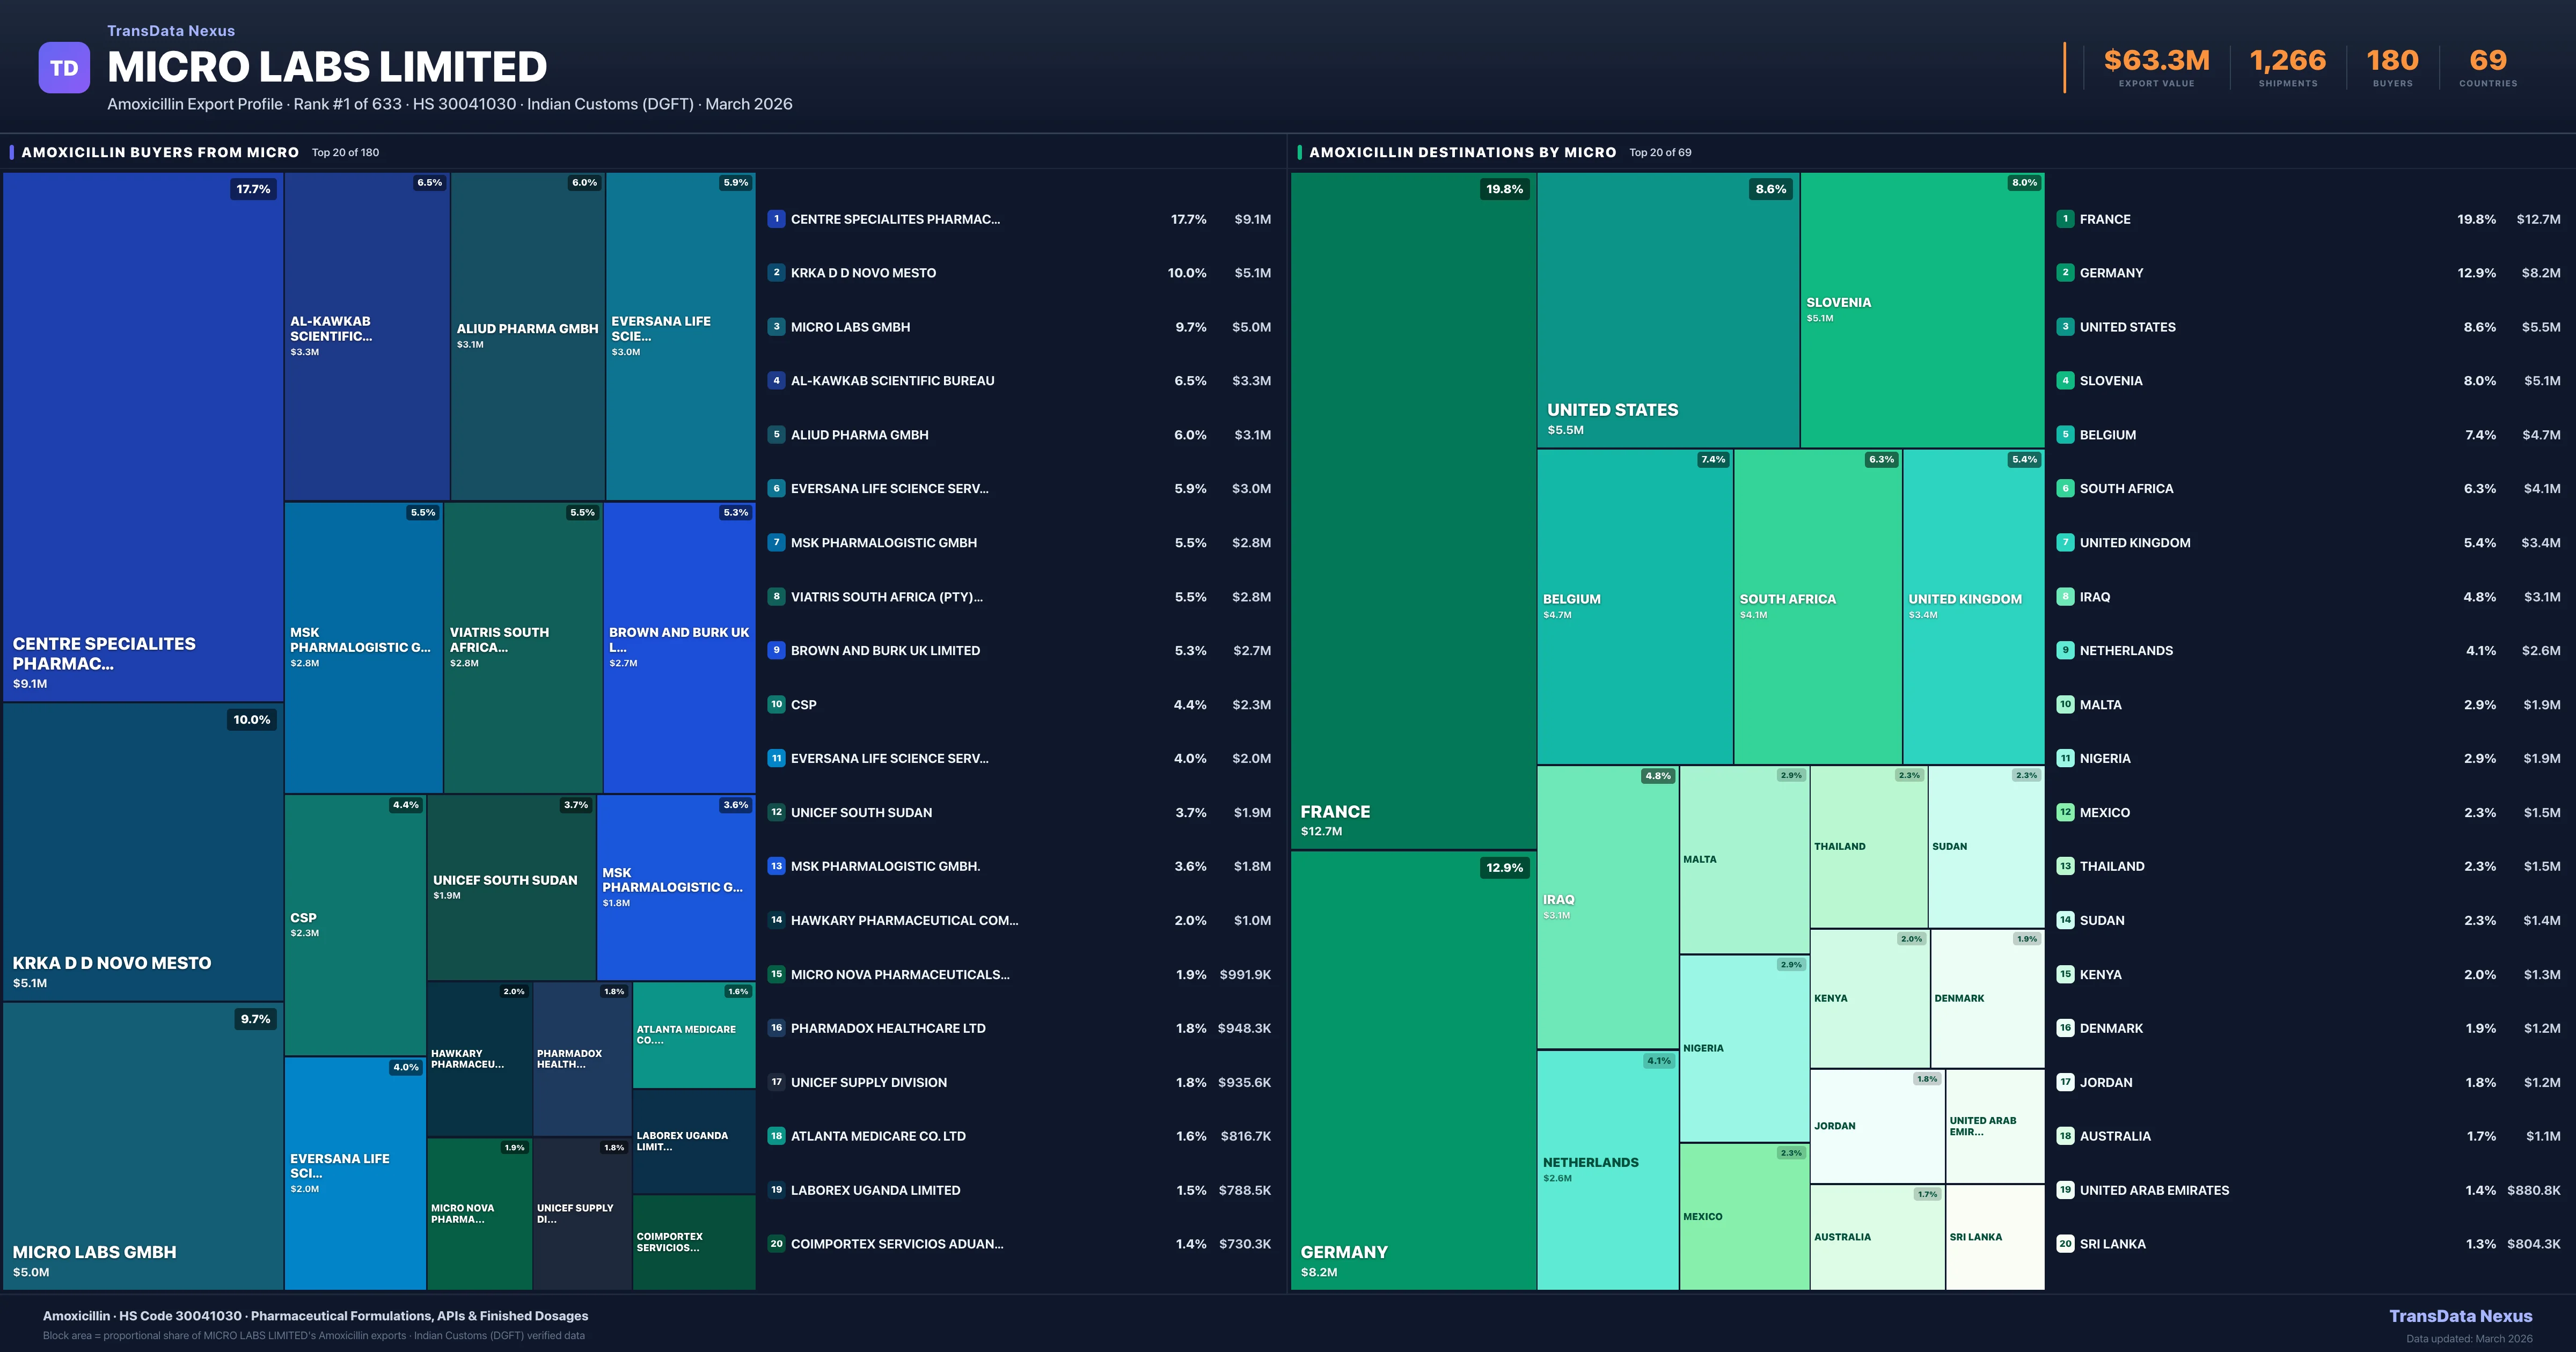Open the AMOXICILLIN BUYERS FROM MICRO section

(x=160, y=152)
